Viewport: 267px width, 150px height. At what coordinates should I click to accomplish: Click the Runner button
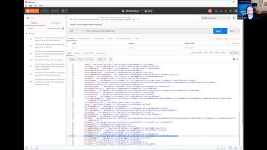(x=55, y=11)
